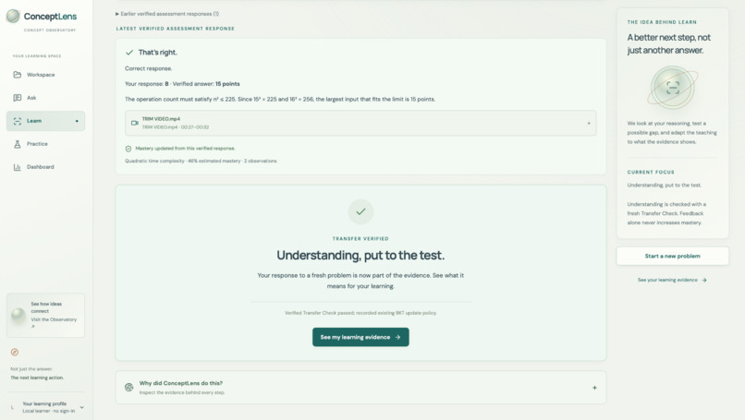Click the orange compass icon in sidebar
745x420 pixels.
click(x=15, y=352)
